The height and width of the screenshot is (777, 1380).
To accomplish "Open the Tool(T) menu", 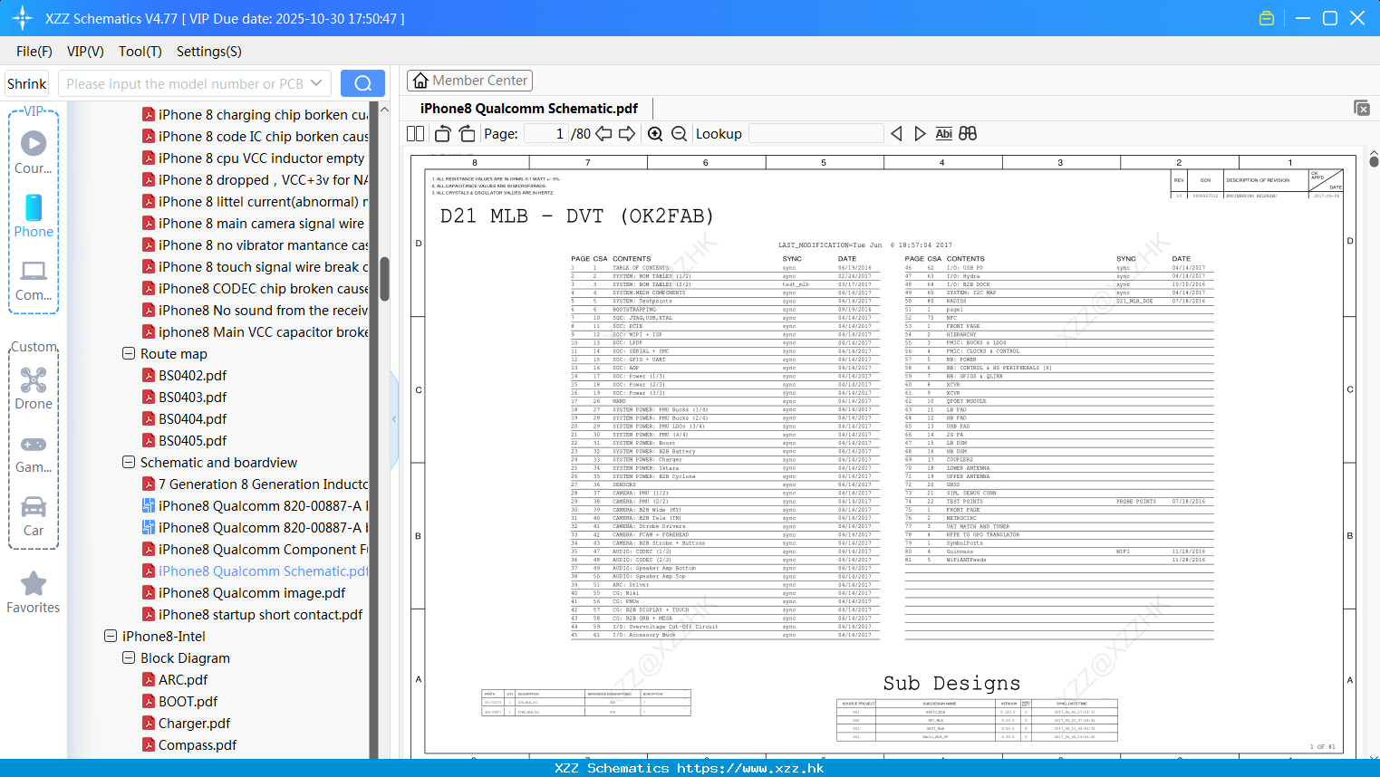I will 140,52.
